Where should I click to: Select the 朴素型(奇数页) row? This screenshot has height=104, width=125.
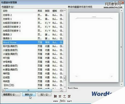click(x=33, y=66)
